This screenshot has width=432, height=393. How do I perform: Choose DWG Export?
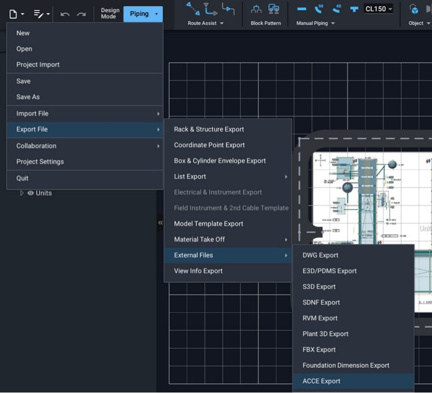coord(354,255)
